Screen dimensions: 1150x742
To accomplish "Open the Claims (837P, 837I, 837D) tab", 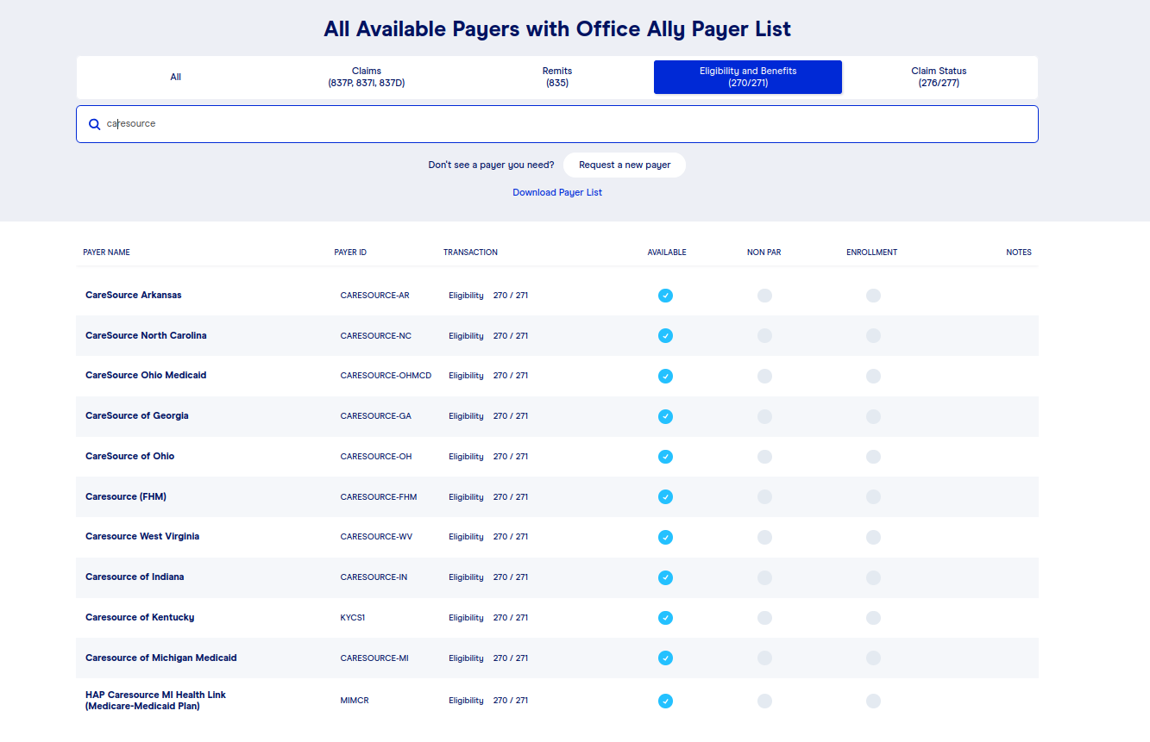I will [367, 78].
